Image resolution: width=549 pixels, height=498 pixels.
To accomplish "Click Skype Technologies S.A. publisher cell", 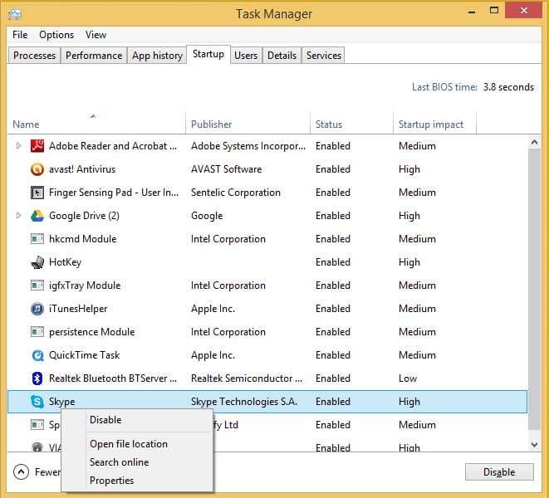I will click(244, 402).
